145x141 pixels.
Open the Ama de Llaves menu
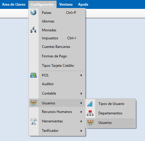click(x=14, y=4)
